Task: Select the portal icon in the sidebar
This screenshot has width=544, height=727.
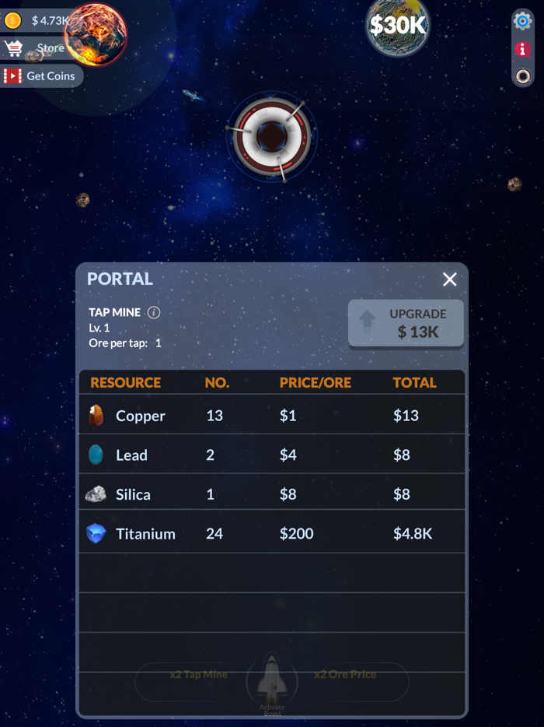Action: 522,76
